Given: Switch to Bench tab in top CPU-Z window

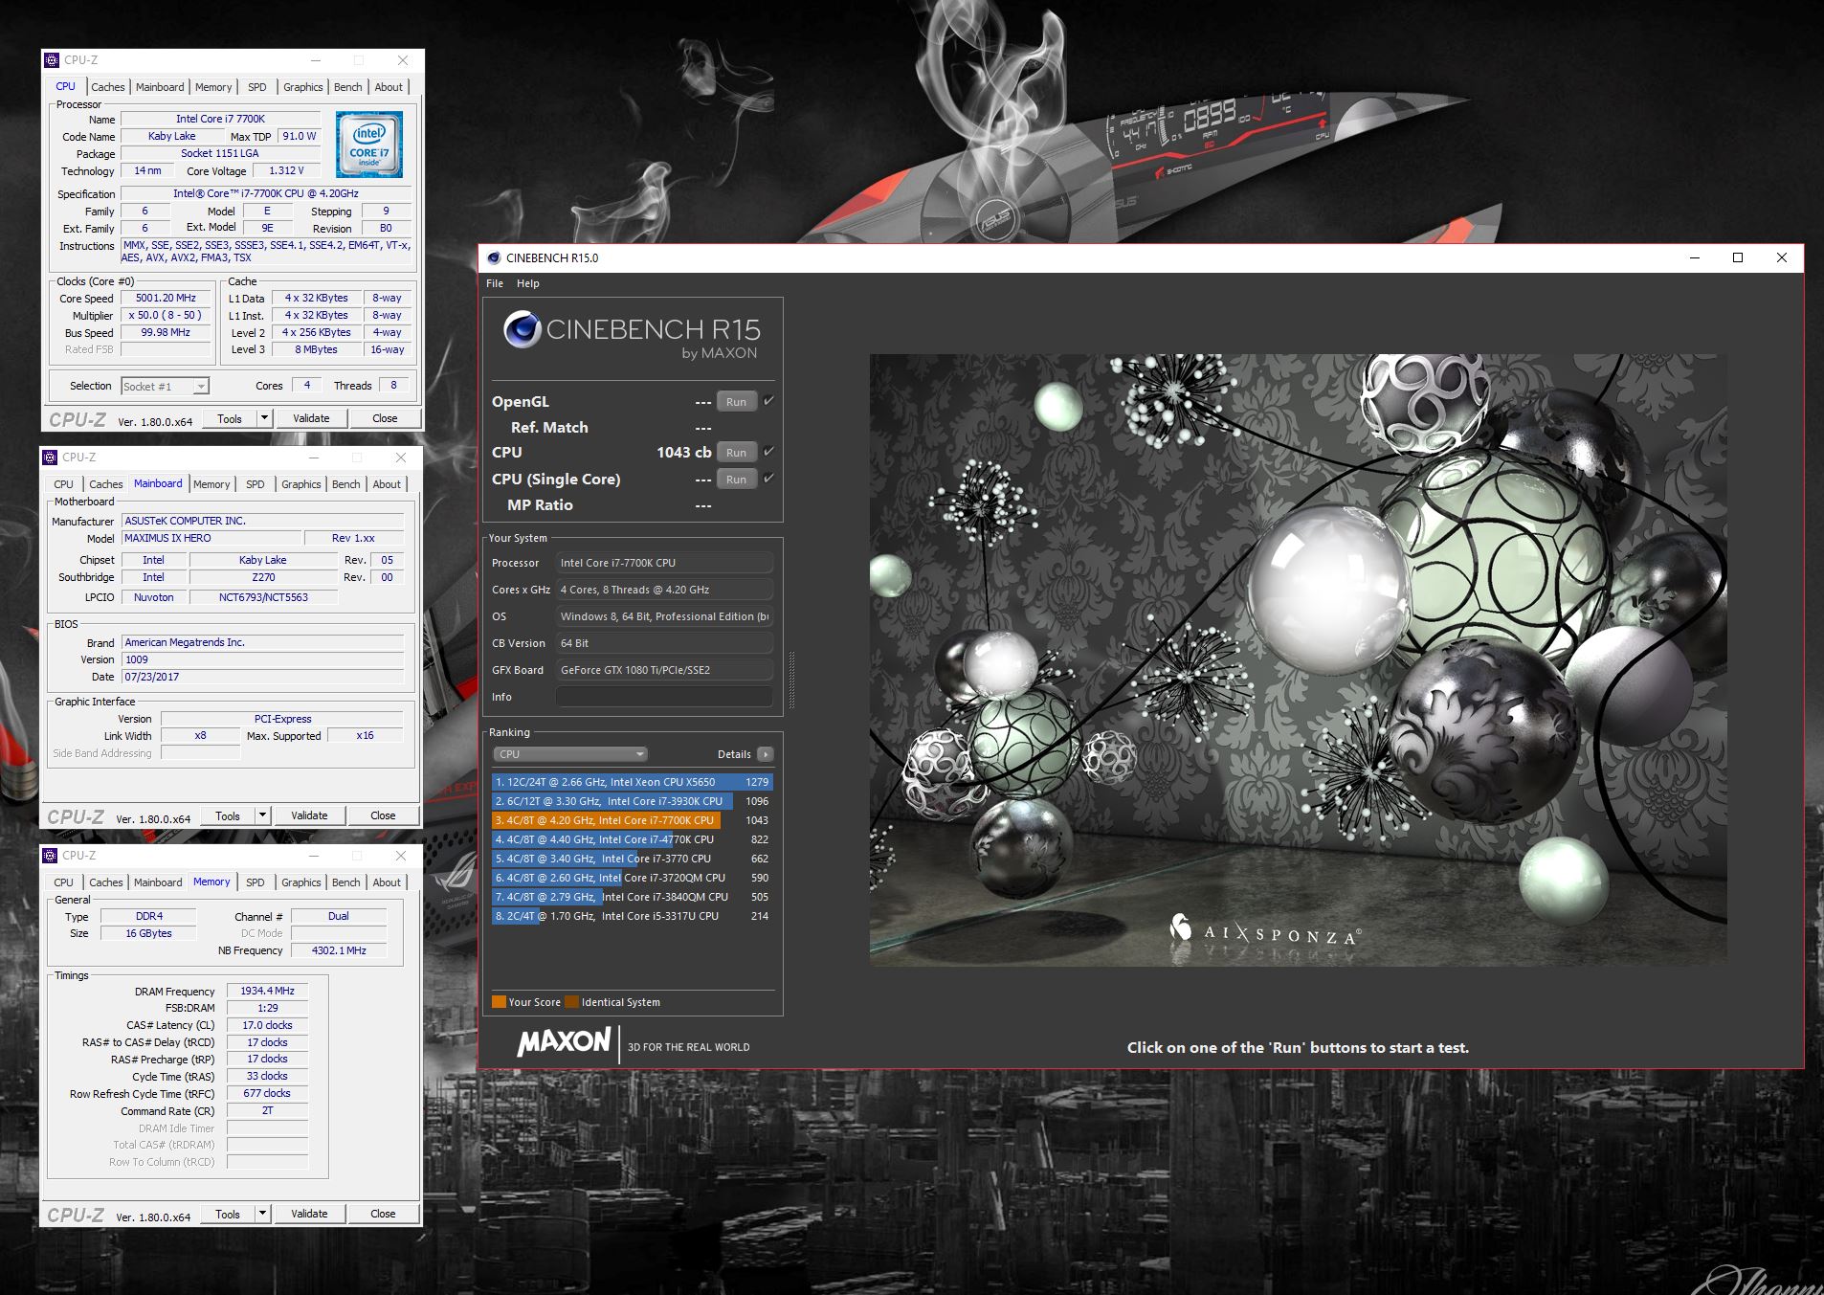Looking at the screenshot, I should click(x=347, y=87).
